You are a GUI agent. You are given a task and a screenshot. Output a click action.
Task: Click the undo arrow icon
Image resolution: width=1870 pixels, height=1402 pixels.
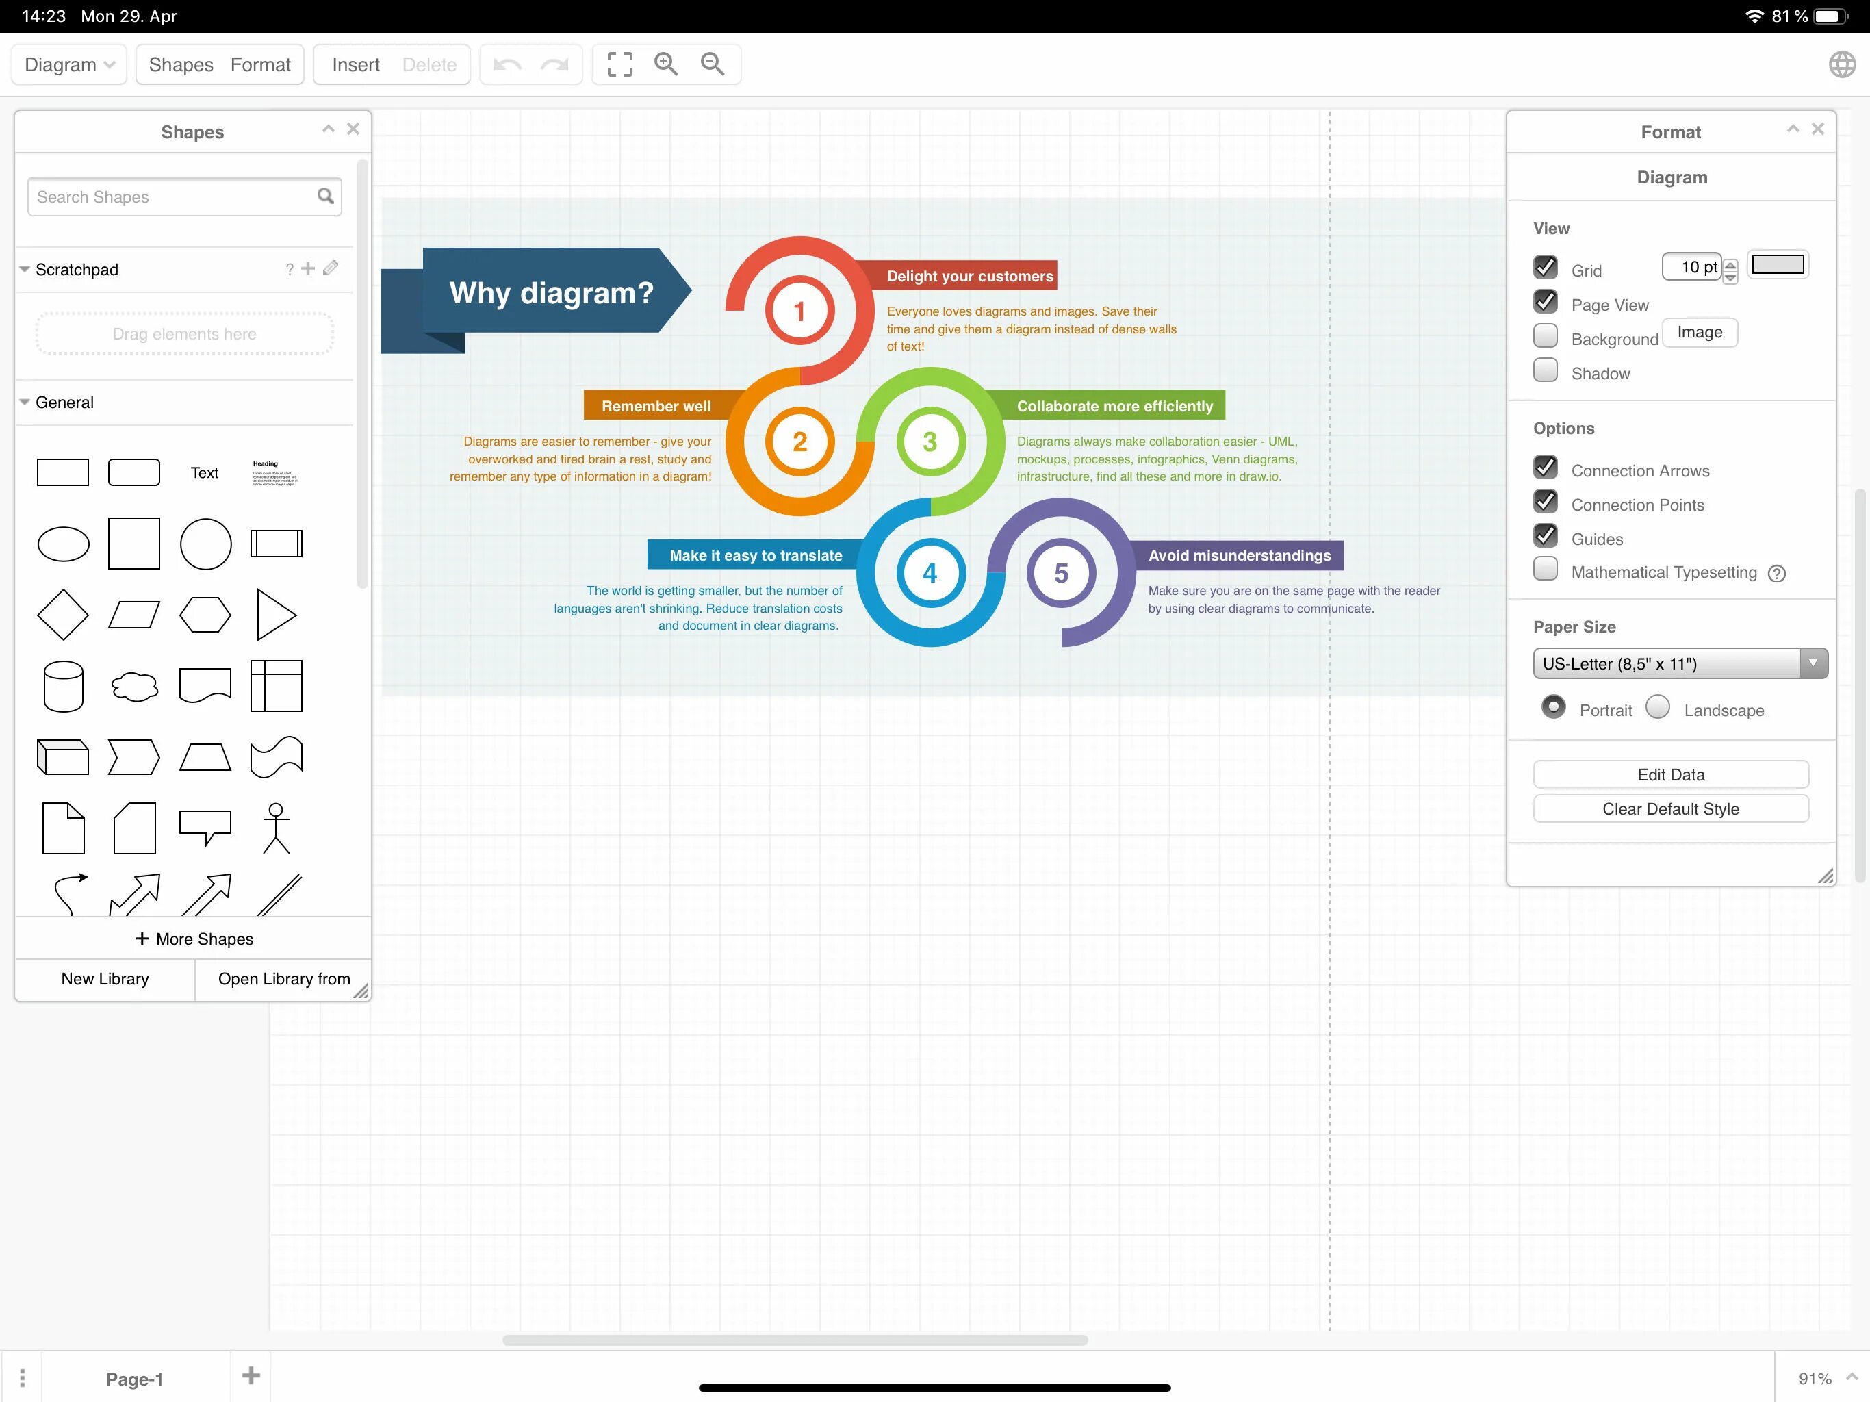[507, 64]
